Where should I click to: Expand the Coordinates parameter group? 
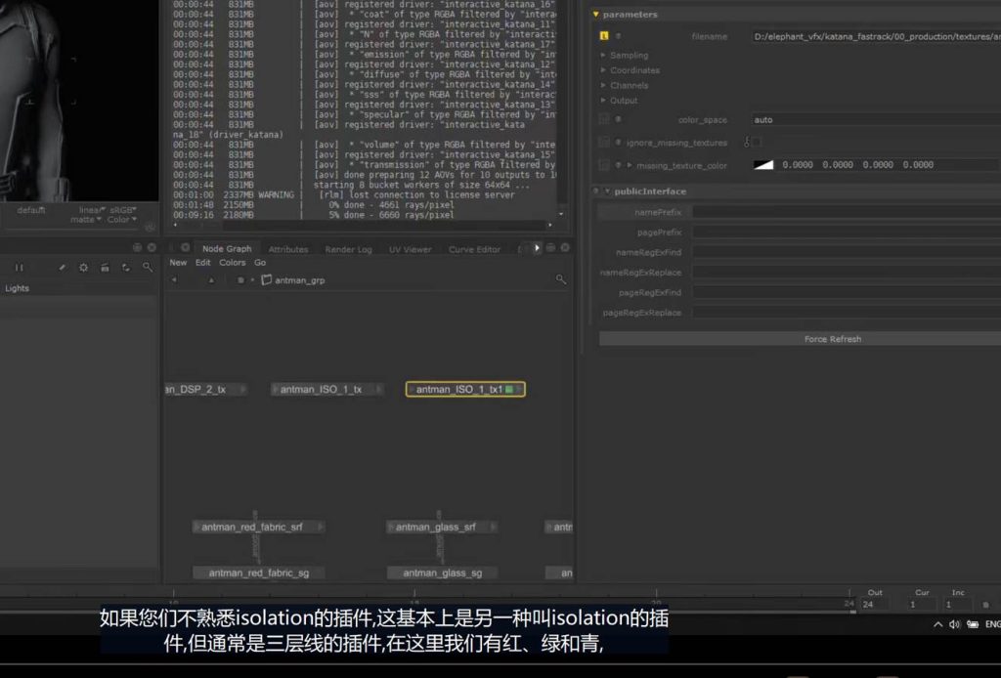[x=603, y=70]
